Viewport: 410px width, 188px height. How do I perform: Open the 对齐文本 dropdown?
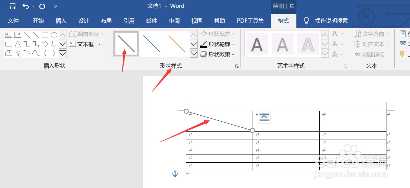point(372,44)
